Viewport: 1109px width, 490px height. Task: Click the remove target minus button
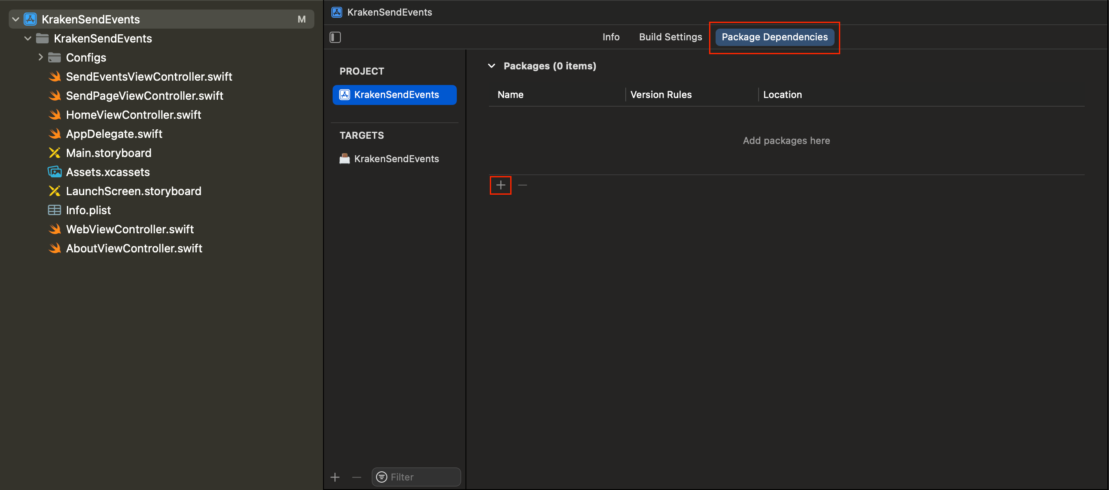point(357,477)
